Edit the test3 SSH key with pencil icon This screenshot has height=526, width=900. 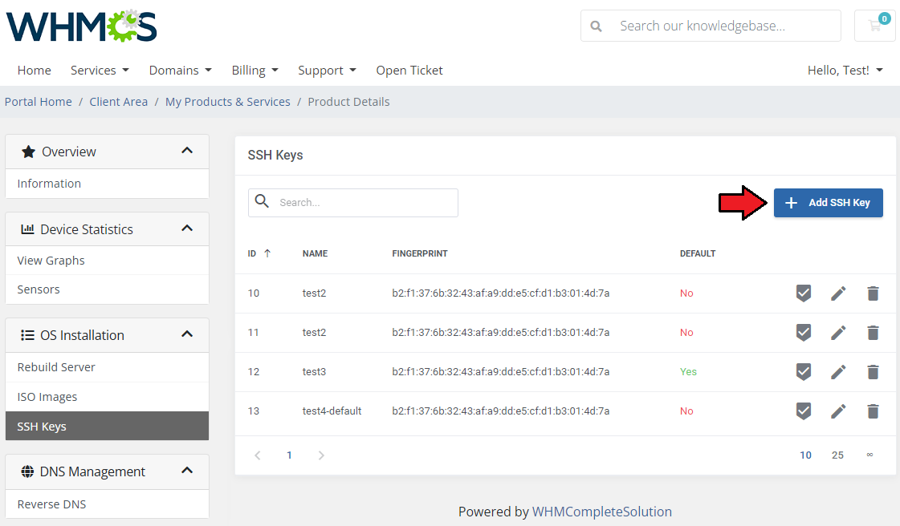pos(838,372)
